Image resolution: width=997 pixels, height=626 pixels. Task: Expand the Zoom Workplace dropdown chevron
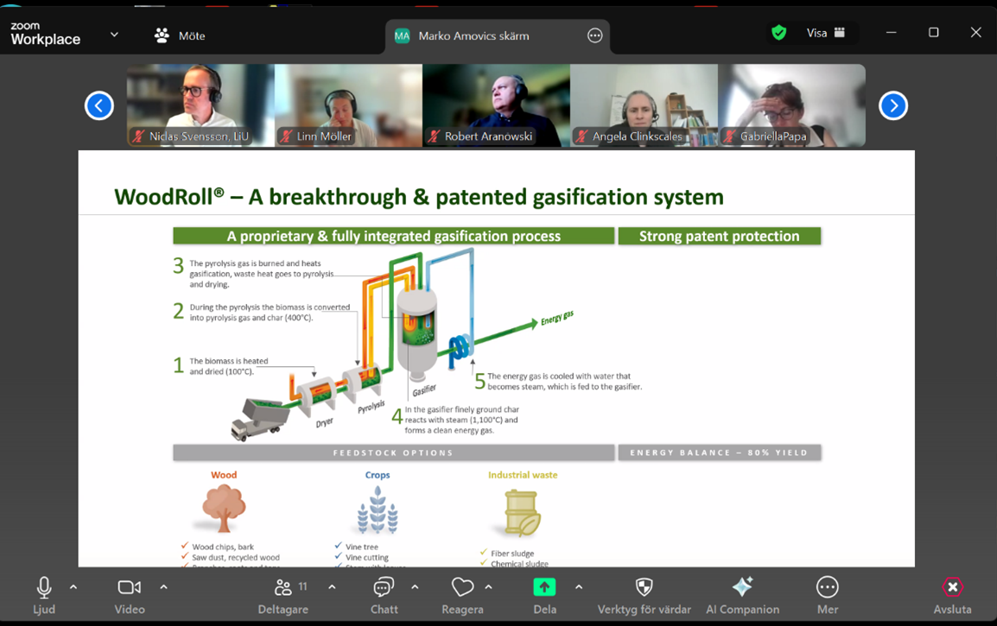point(114,35)
